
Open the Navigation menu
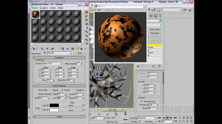(x=44, y=8)
